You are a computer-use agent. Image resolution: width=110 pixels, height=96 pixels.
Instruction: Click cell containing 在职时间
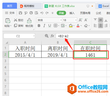coord(90,48)
